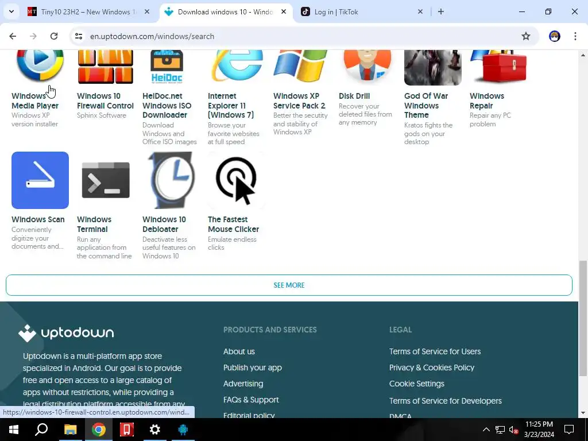Expand the tab search chevron
Screen dimensions: 588x441
pos(11,11)
